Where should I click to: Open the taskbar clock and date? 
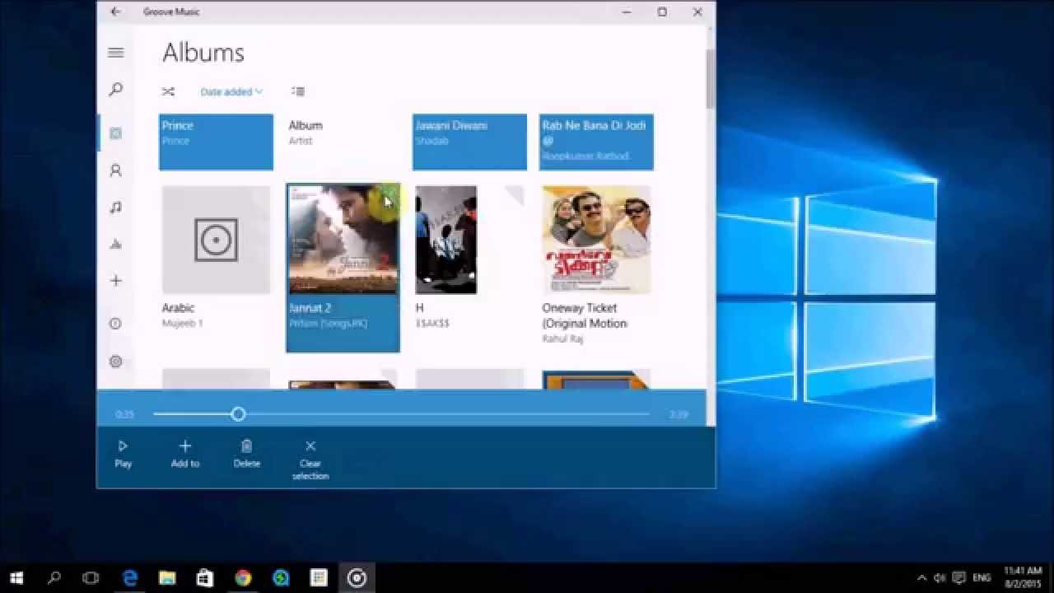tap(1024, 577)
